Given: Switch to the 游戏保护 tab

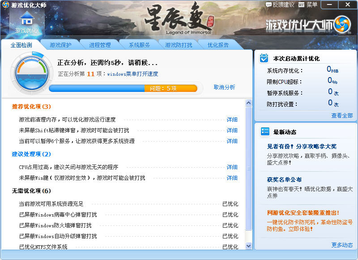Looking at the screenshot, I should pos(60,45).
